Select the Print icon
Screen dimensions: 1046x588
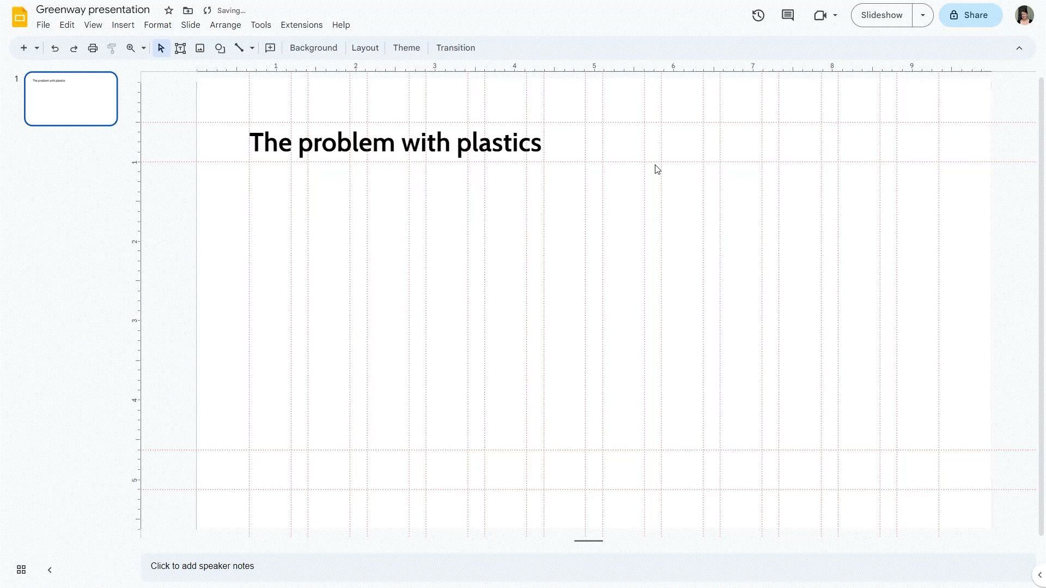tap(93, 47)
